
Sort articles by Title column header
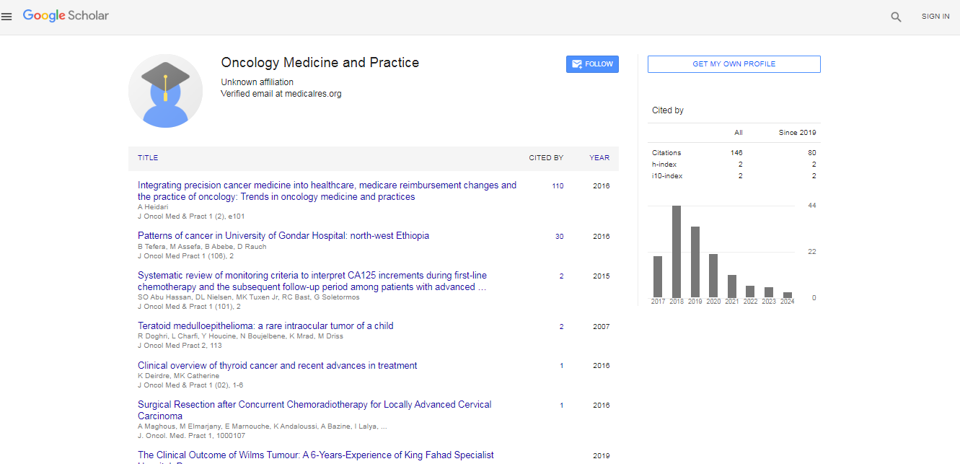tap(148, 158)
